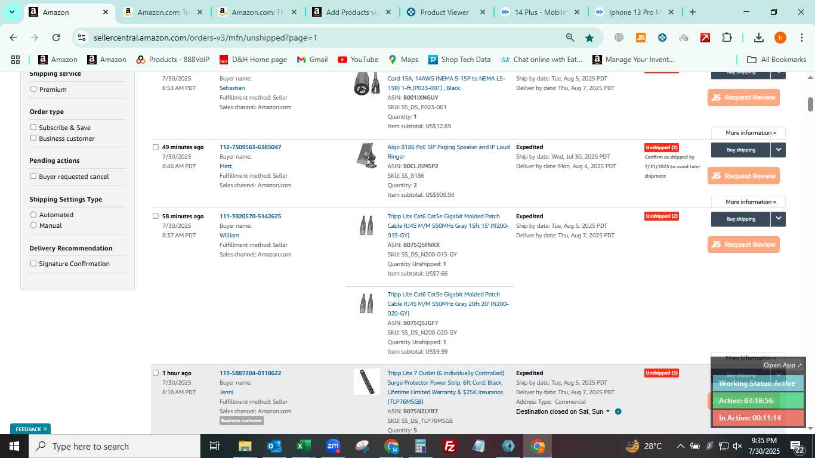Bookmark this page with the star icon
Screen dimensions: 815x458
tap(589, 38)
